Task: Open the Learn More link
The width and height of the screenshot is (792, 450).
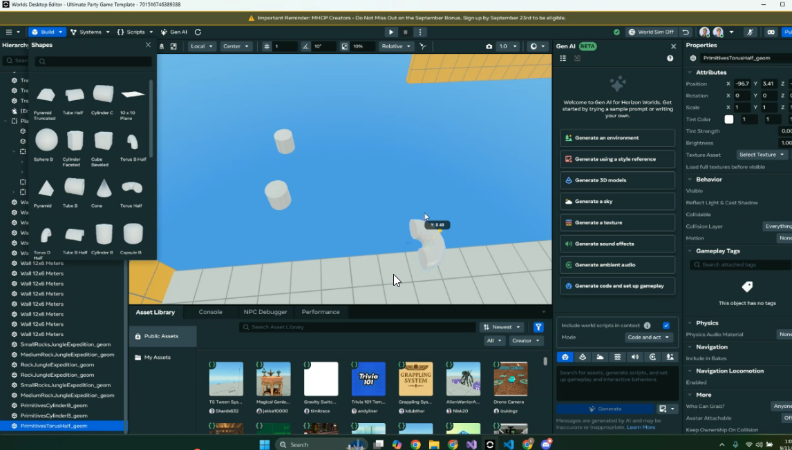Action: click(x=641, y=427)
